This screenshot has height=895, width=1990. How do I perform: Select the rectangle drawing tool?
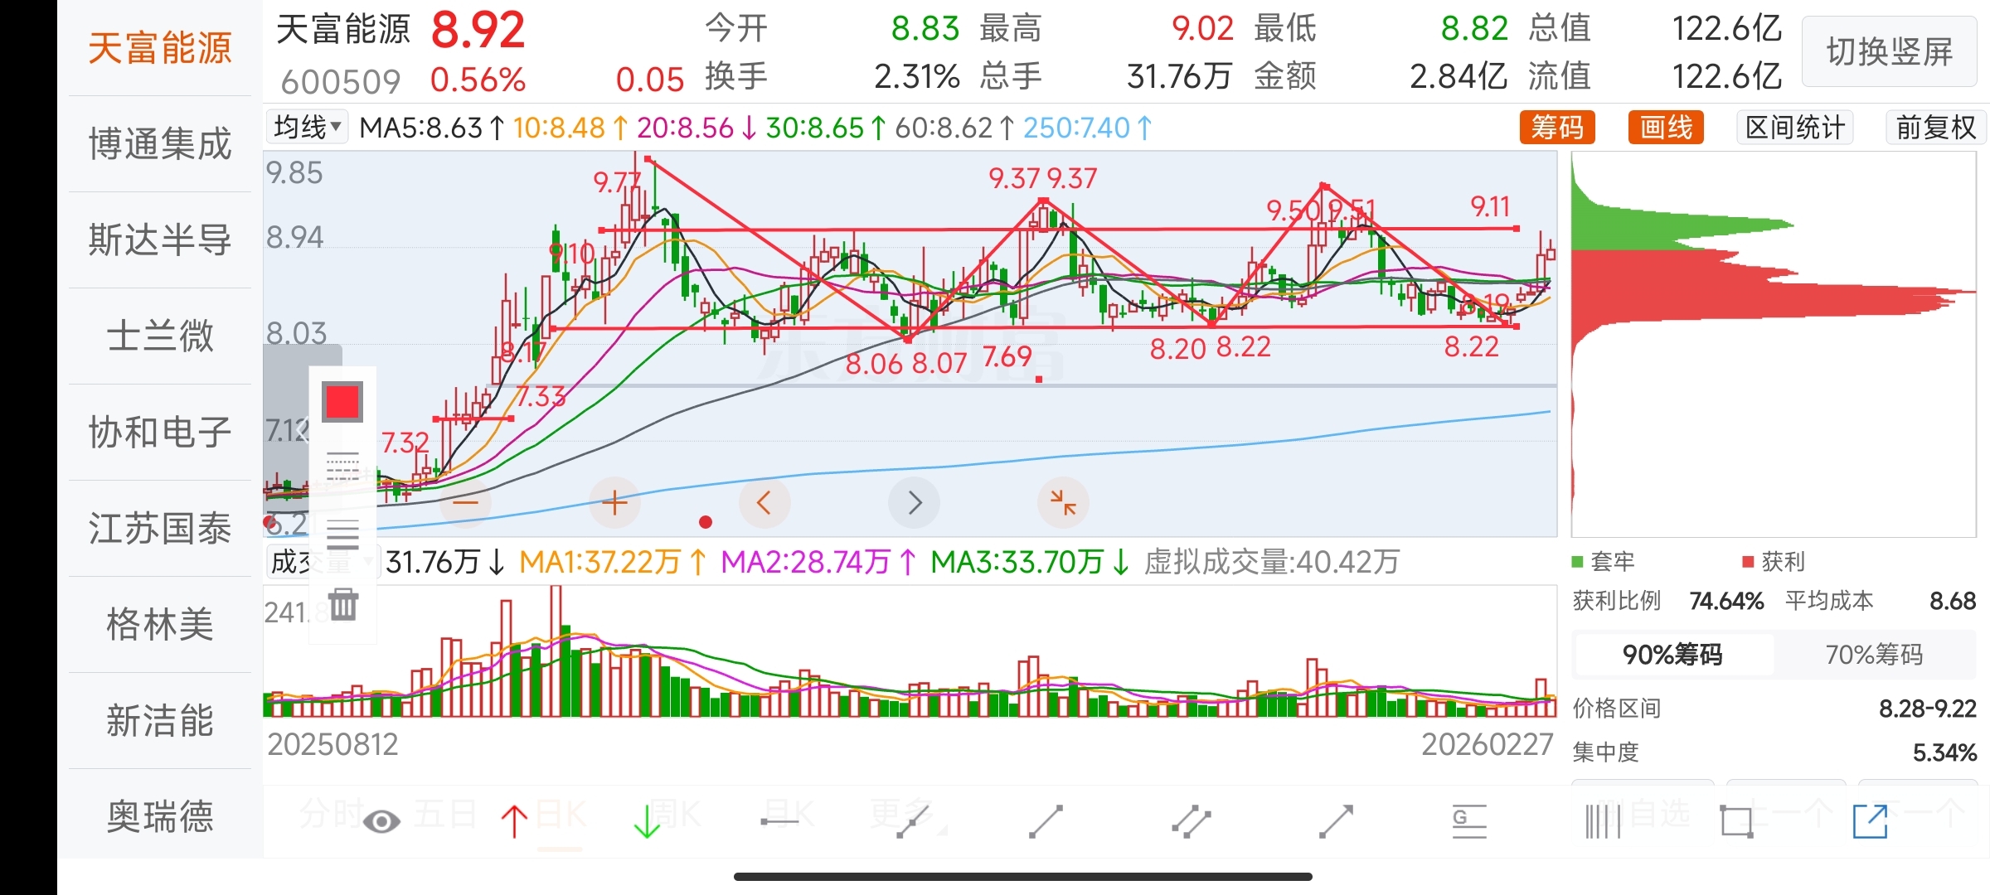[x=1736, y=821]
